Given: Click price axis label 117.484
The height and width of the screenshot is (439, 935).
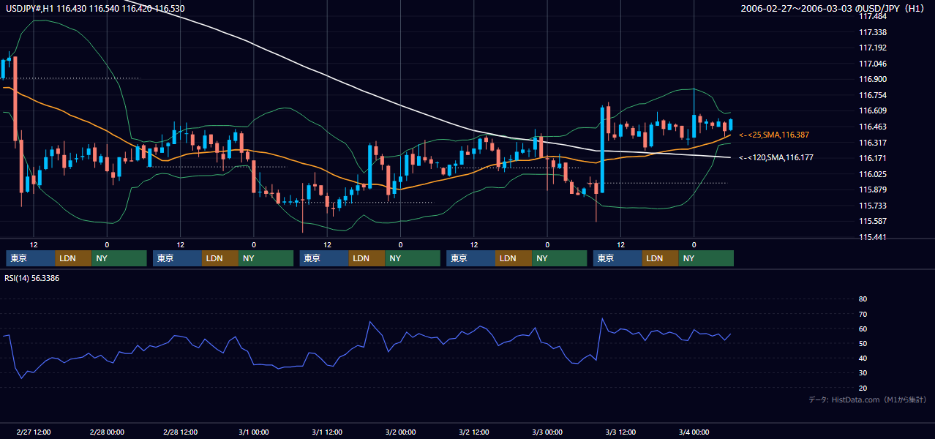Looking at the screenshot, I should [873, 16].
